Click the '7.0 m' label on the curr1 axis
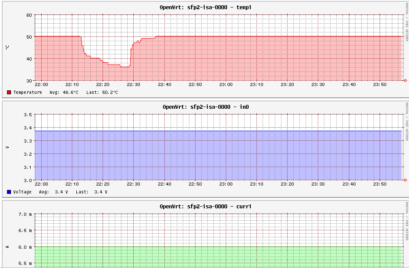 [25, 214]
